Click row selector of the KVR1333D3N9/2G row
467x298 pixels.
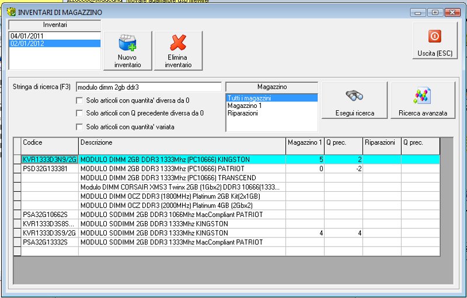coord(18,159)
